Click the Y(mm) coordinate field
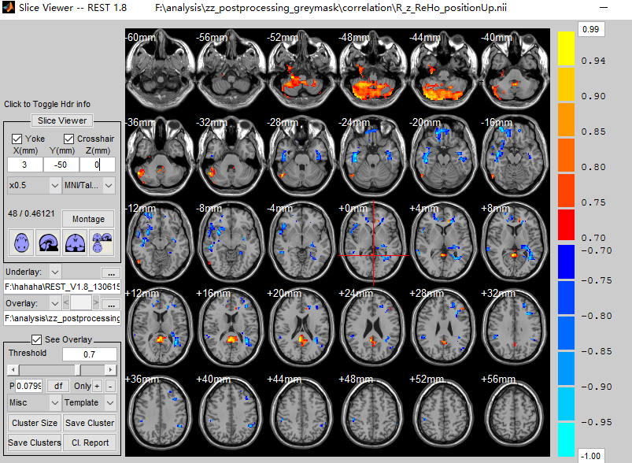The image size is (632, 463). click(x=61, y=165)
